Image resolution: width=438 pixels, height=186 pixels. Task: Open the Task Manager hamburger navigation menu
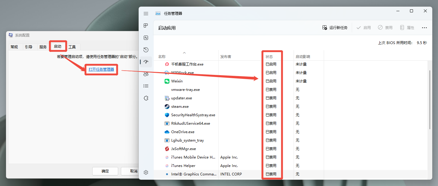(x=146, y=14)
